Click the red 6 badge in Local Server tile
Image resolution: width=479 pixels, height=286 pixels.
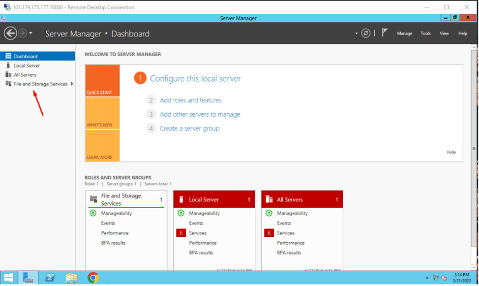181,233
